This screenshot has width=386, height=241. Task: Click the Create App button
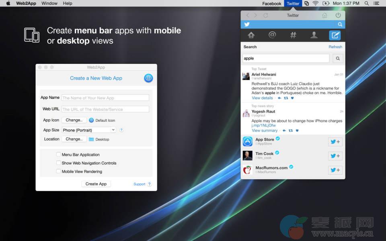(x=96, y=184)
